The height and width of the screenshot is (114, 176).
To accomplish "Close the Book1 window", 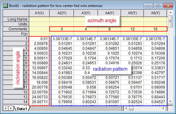I will pos(168,5).
